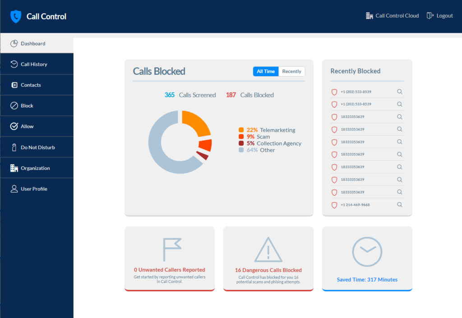Screen dimensions: 462x318
Task: Select the Dashboard icon in sidebar
Action: [14, 43]
